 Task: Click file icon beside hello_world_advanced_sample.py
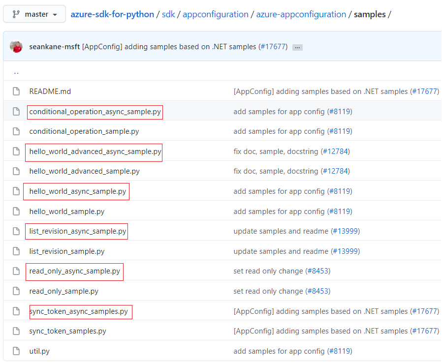coord(16,171)
